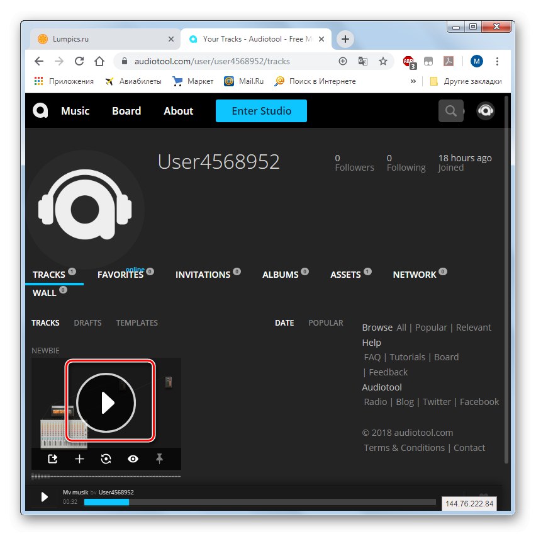
Task: Go to the browser home page
Action: coord(99,61)
